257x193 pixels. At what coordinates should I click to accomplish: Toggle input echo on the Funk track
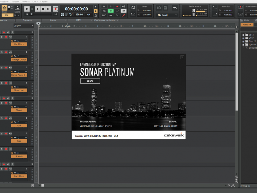10,118
